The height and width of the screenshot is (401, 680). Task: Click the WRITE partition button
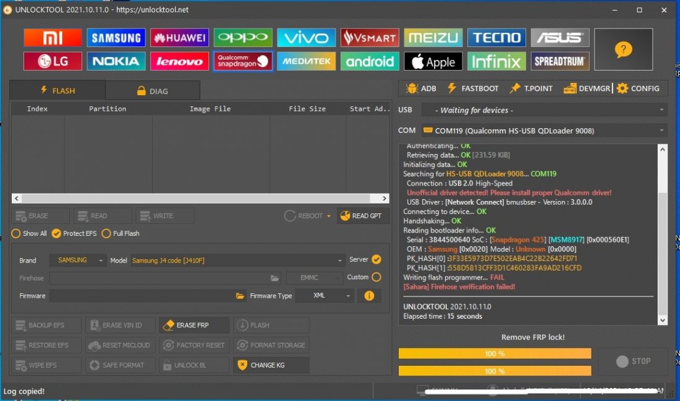[x=165, y=216]
